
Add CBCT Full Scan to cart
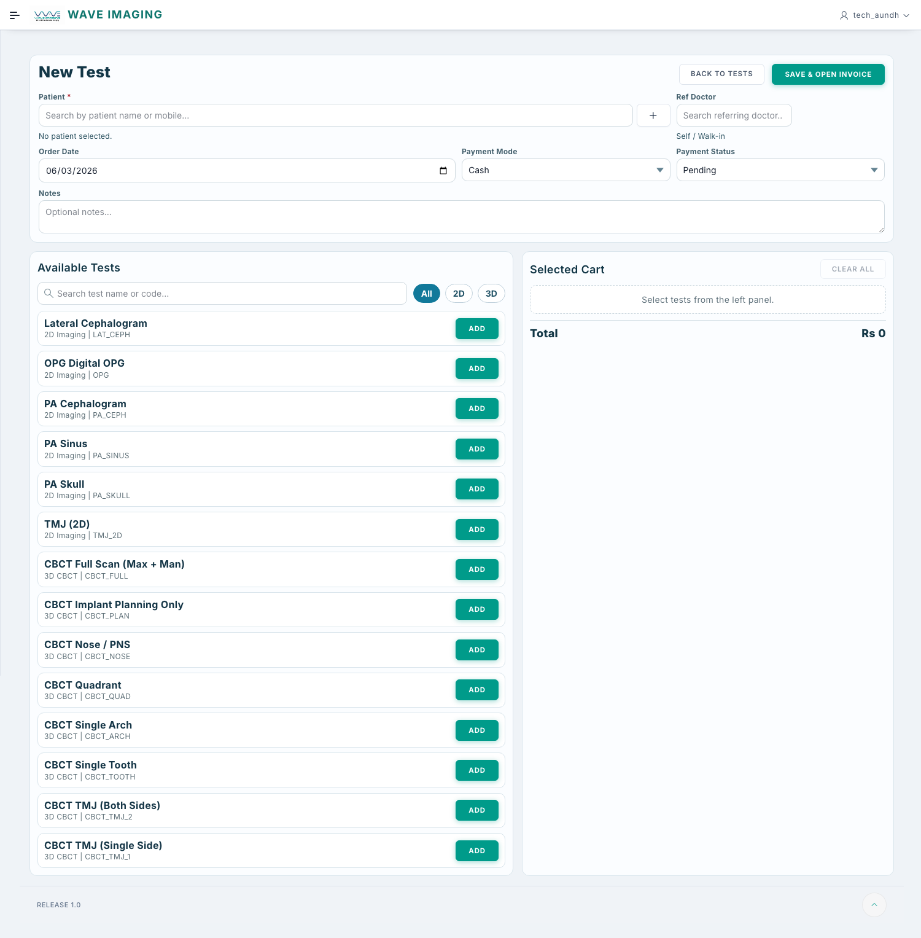[476, 569]
